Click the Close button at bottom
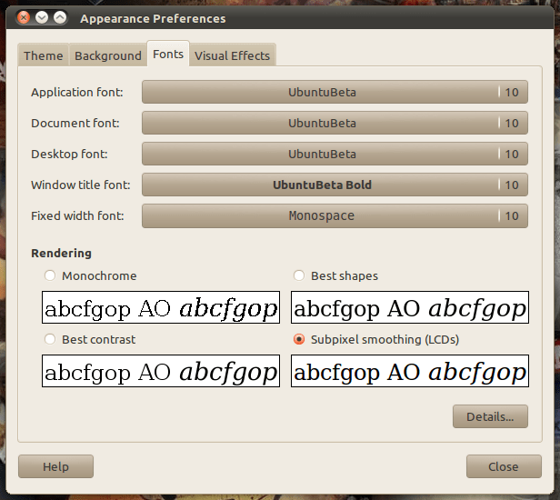Image resolution: width=560 pixels, height=500 pixels. click(x=504, y=466)
